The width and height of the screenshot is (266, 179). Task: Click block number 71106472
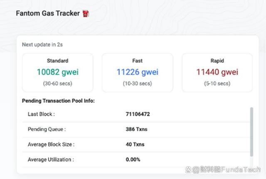click(138, 114)
